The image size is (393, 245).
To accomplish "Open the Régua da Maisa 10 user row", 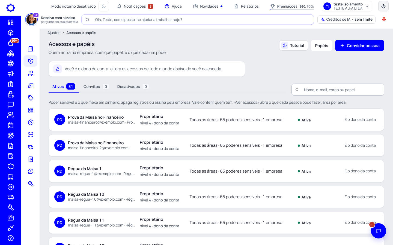I will pos(216,197).
